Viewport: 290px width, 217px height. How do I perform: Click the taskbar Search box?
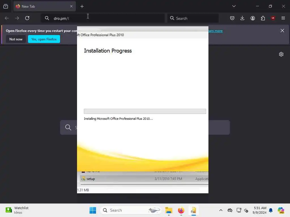pos(131,210)
